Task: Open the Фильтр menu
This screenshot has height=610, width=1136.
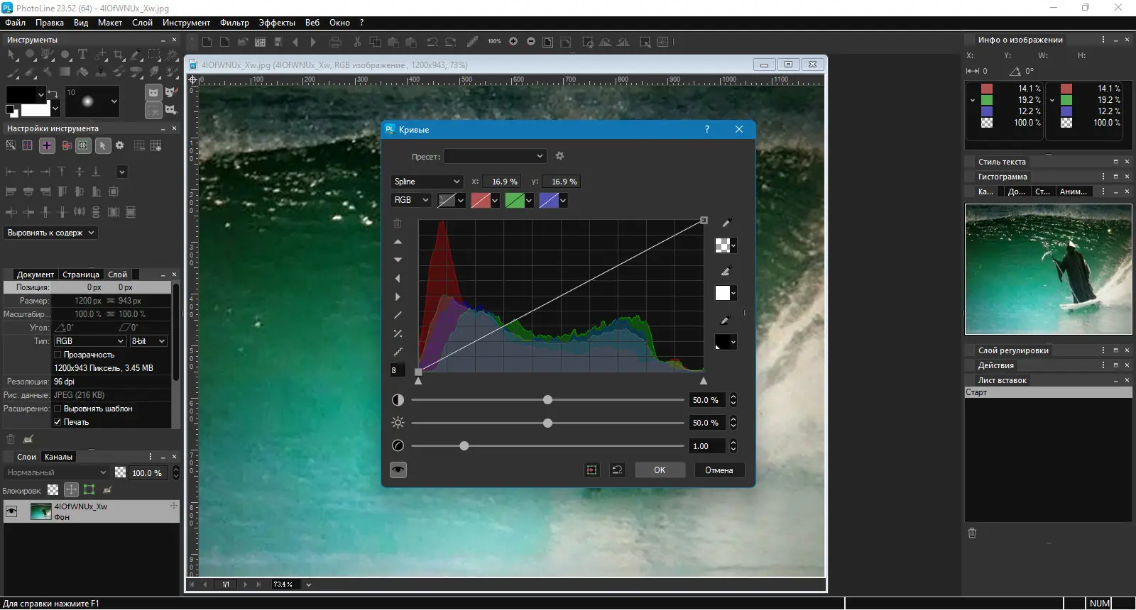Action: coord(234,23)
